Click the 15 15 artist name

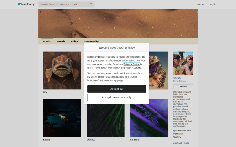point(177,78)
